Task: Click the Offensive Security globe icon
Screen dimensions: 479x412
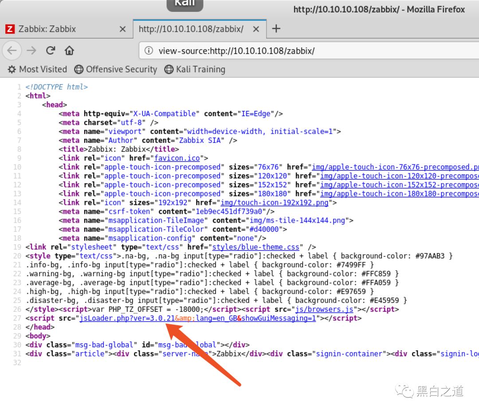Action: pos(79,69)
